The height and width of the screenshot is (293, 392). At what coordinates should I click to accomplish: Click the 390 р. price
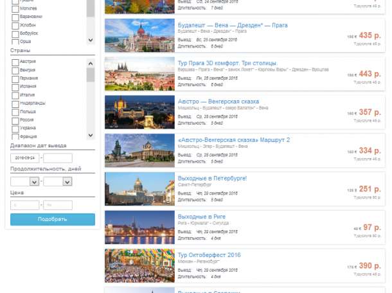[x=370, y=266]
